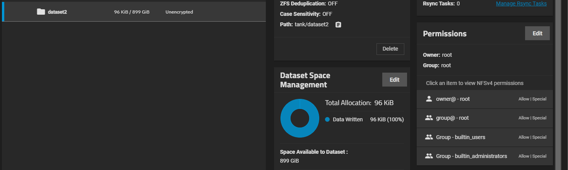
Task: Click the dataset2 folder icon
Action: [x=41, y=12]
